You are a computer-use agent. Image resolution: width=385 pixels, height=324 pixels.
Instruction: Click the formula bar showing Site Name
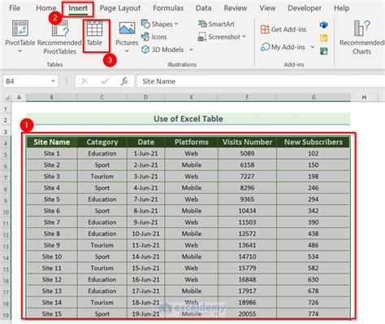[260, 81]
